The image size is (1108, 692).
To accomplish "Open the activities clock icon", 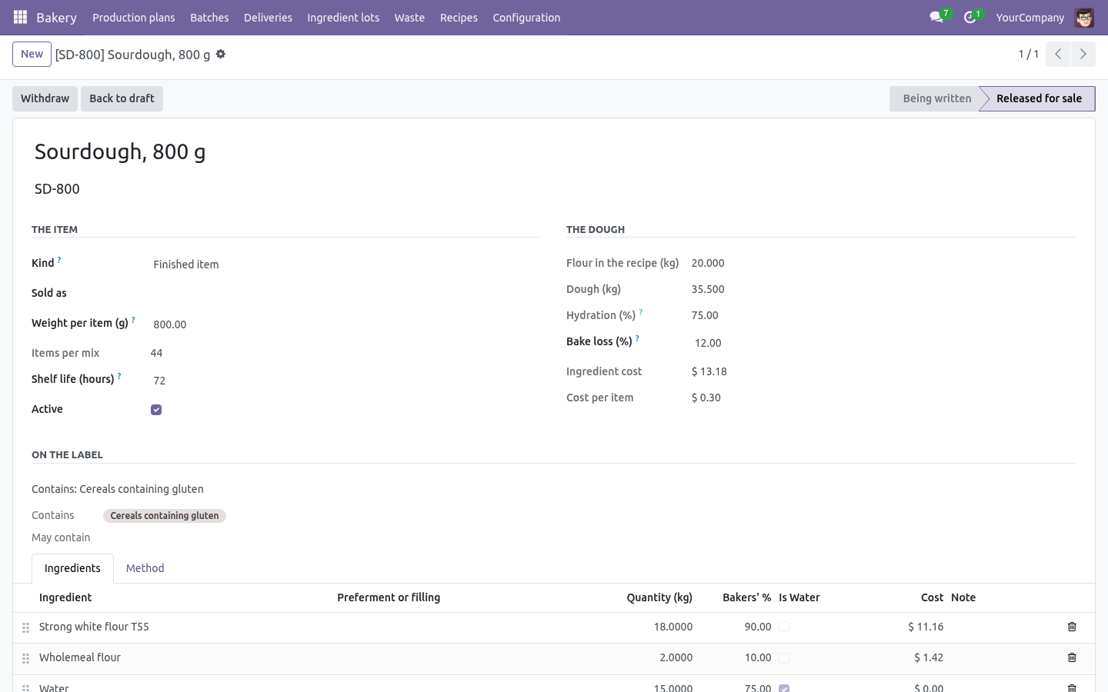I will [969, 17].
